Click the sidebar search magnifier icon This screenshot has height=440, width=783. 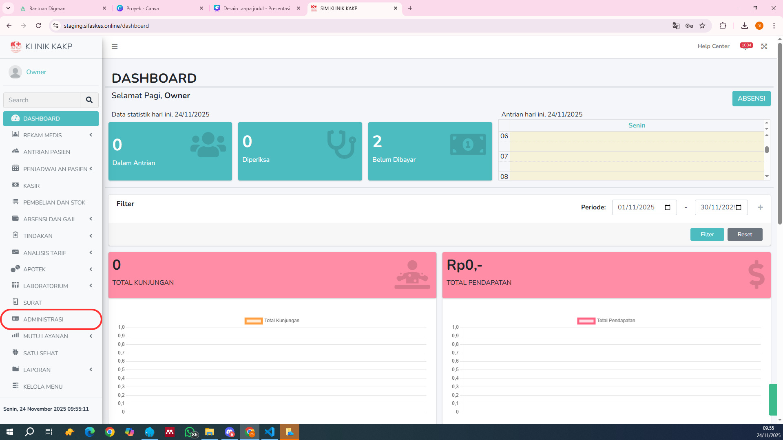(89, 100)
